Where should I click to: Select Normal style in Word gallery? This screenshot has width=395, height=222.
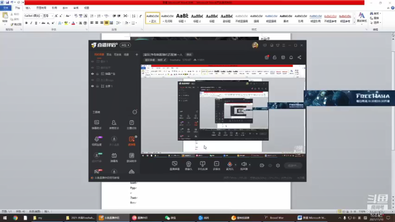[x=153, y=18]
